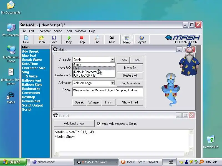The width and height of the screenshot is (222, 166).
Task: Click the Show & Tell button
Action: coord(130,102)
